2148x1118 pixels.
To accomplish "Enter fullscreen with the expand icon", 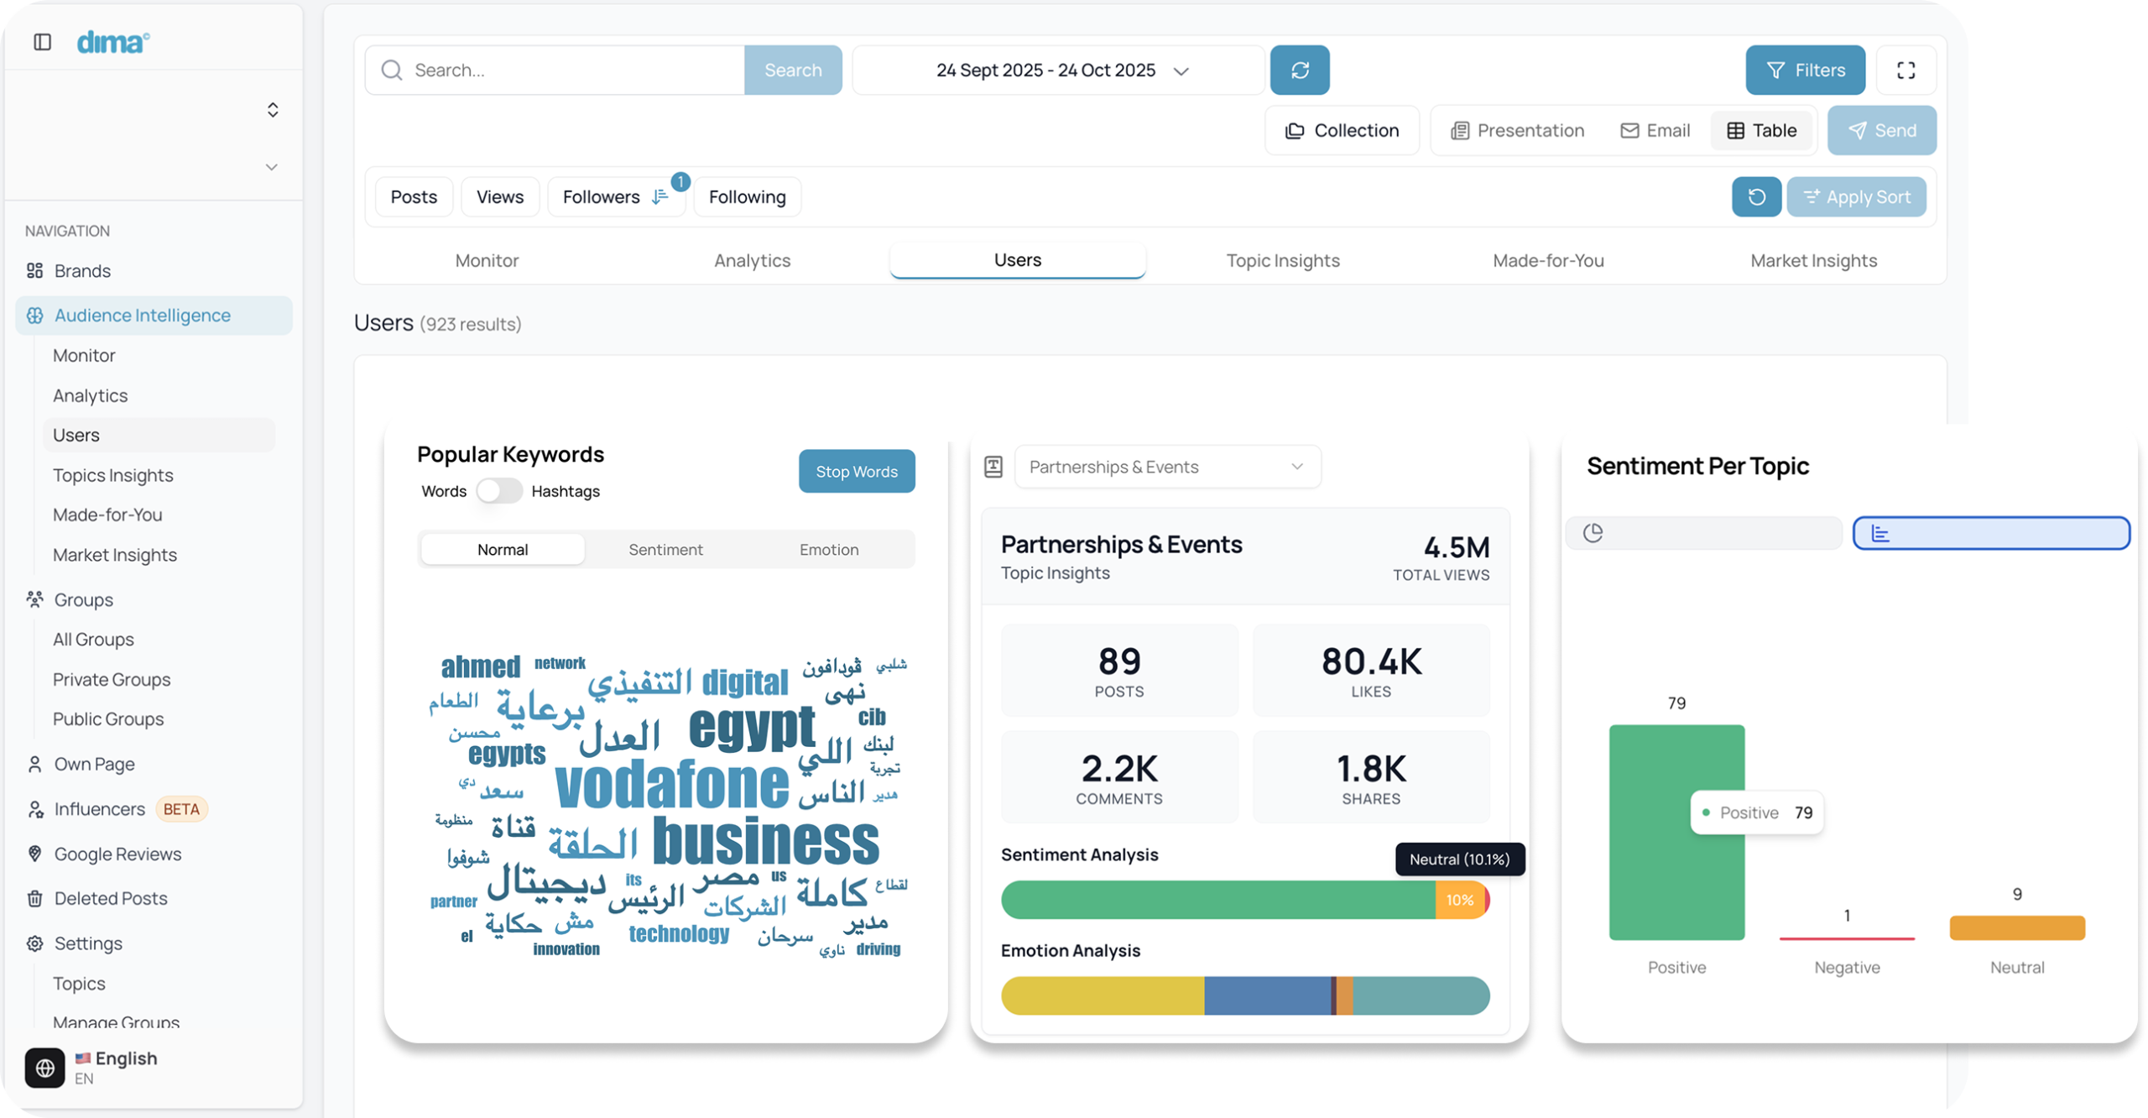I will point(1906,71).
